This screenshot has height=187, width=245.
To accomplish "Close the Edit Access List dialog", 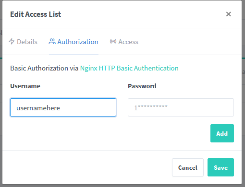I will click(229, 14).
